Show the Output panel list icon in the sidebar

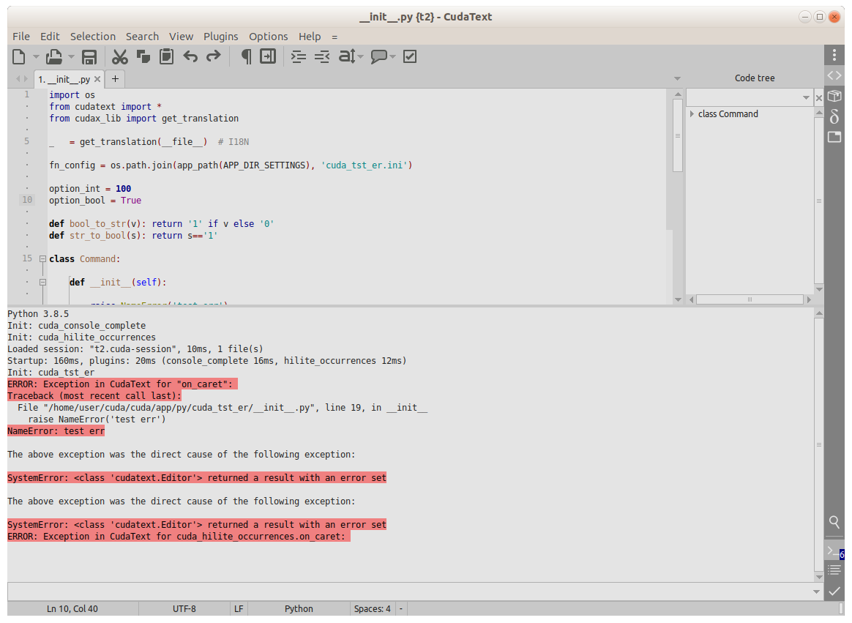coord(834,570)
